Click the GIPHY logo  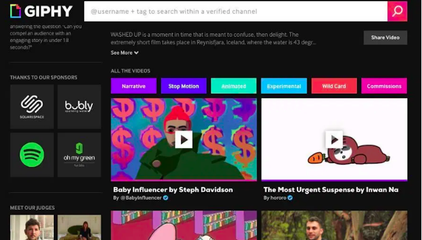(41, 11)
